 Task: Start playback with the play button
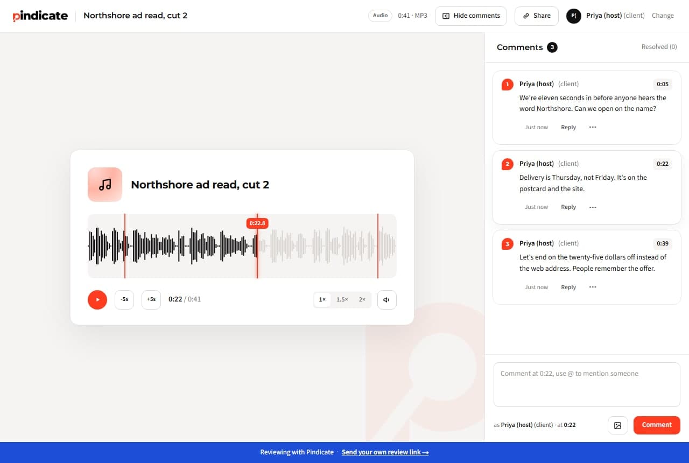[97, 299]
